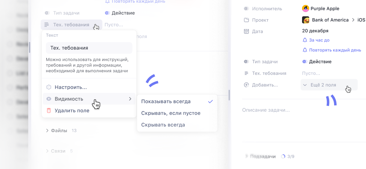
Task: Click chevron between Bank of America and iOS
Action: [353, 20]
